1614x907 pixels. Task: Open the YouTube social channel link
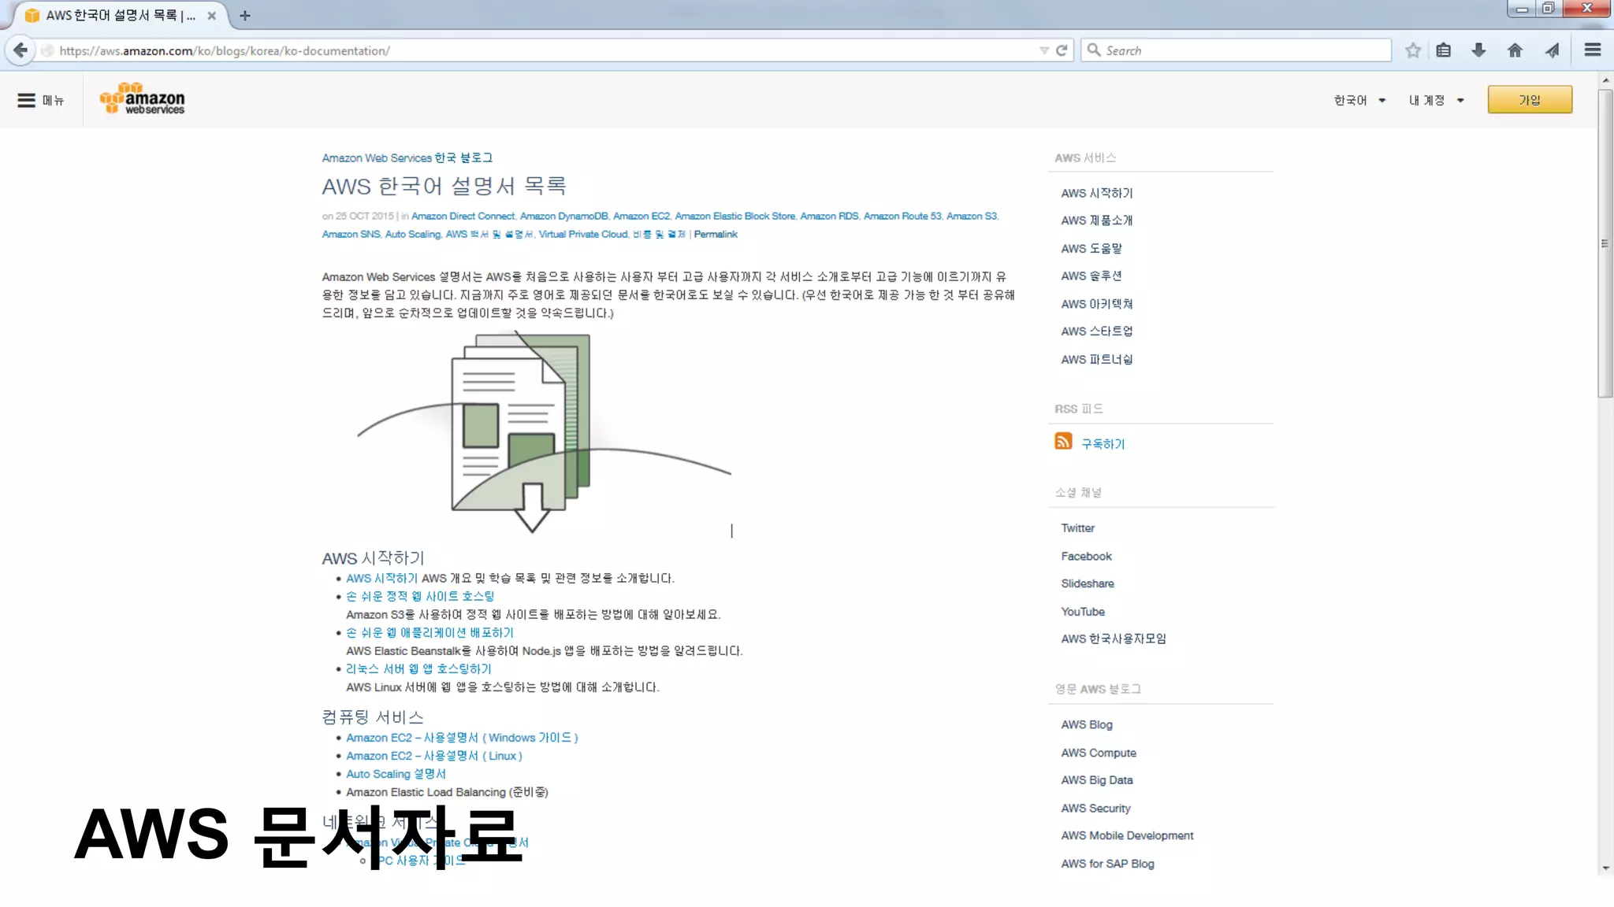pyautogui.click(x=1083, y=612)
